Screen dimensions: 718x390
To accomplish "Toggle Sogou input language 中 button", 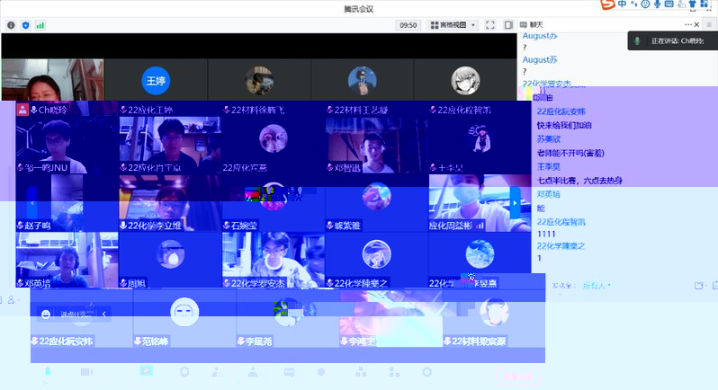I will [623, 5].
